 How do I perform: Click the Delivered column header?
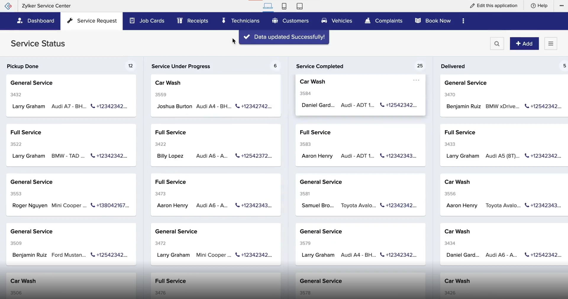click(453, 66)
